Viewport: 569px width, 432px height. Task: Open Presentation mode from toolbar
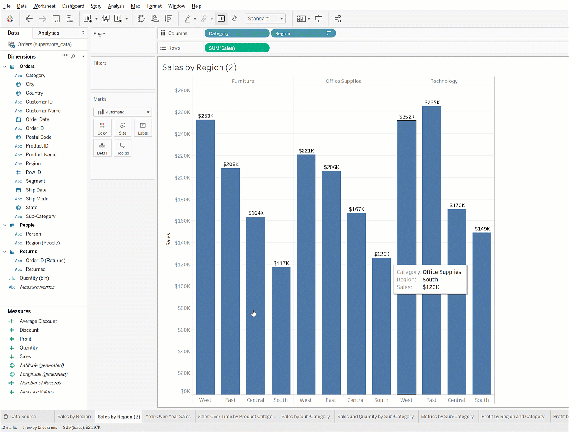pos(319,19)
